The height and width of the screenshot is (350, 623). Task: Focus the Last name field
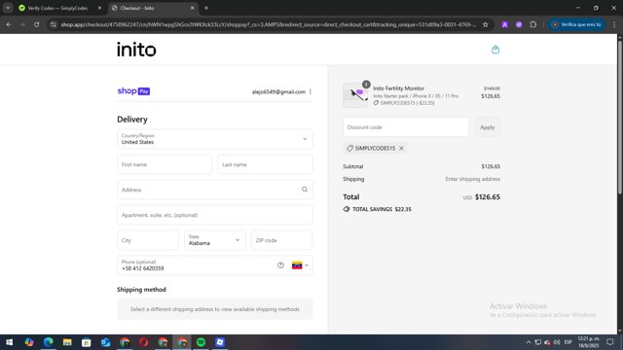click(265, 164)
